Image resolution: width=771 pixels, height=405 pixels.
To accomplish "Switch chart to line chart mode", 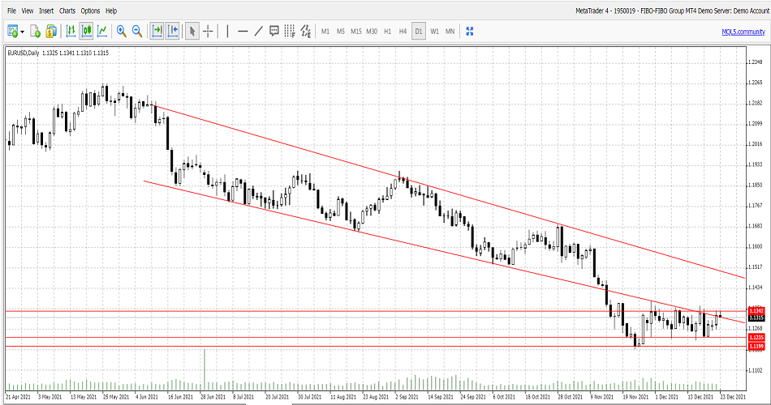I will (x=102, y=31).
